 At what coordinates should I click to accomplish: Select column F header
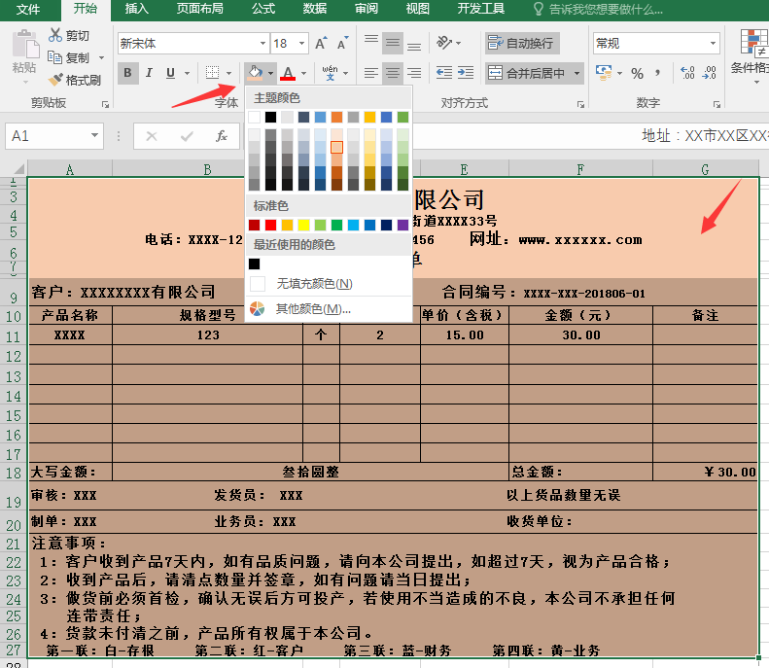[580, 170]
